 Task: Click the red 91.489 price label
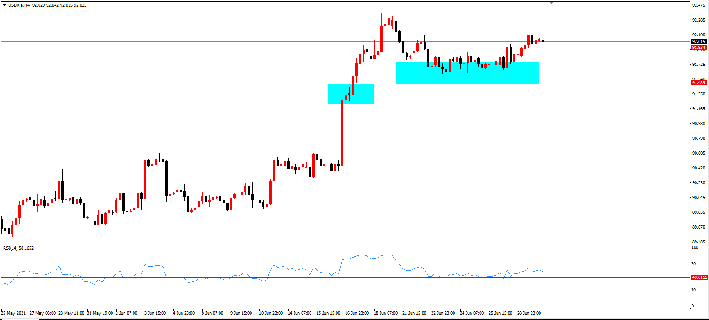tap(699, 83)
